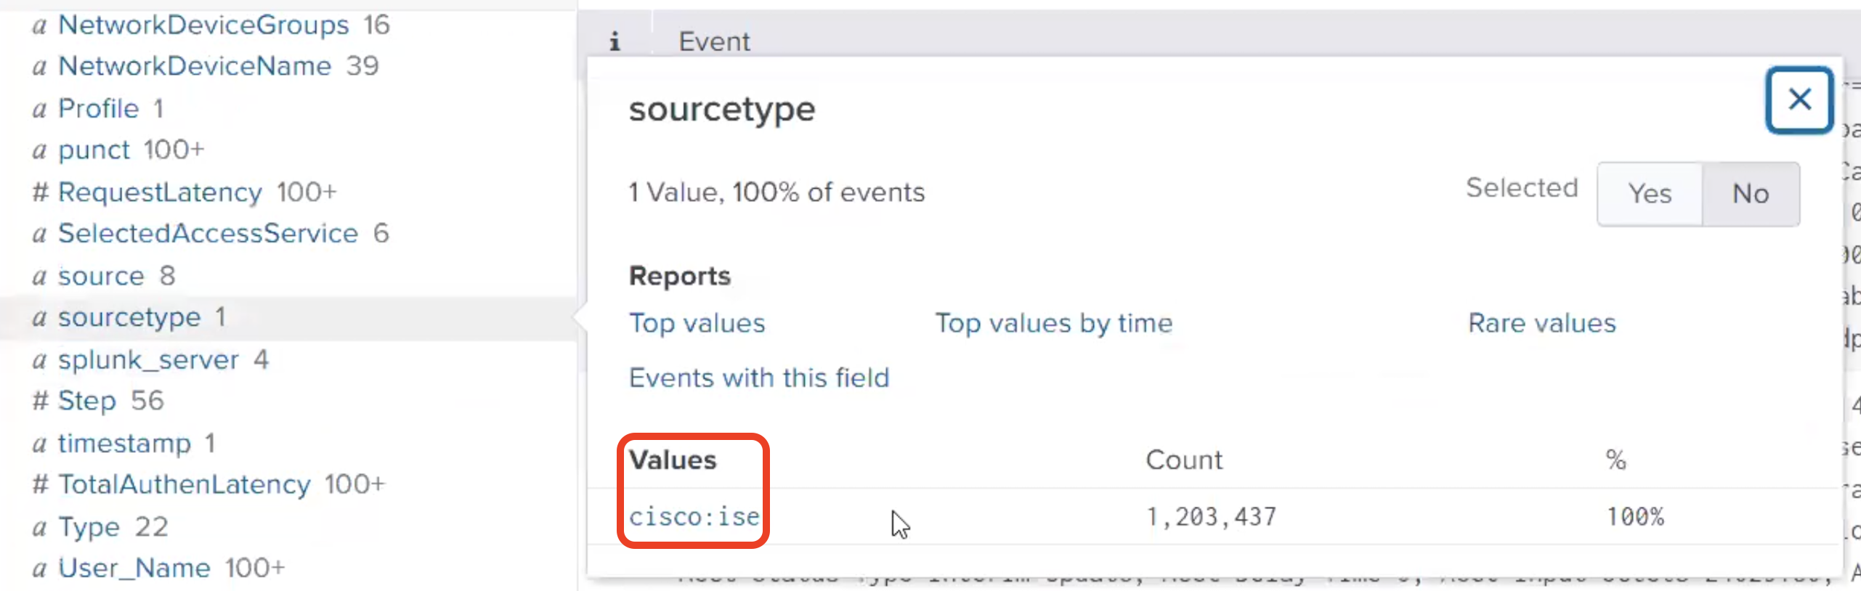The image size is (1861, 591).
Task: Open the TotalAuthenLatency field
Action: point(184,484)
